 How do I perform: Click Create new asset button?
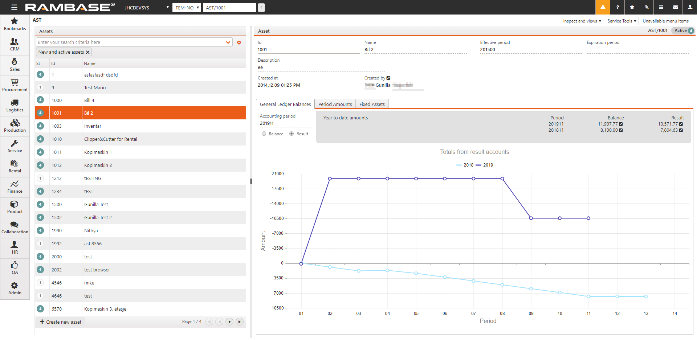click(61, 322)
